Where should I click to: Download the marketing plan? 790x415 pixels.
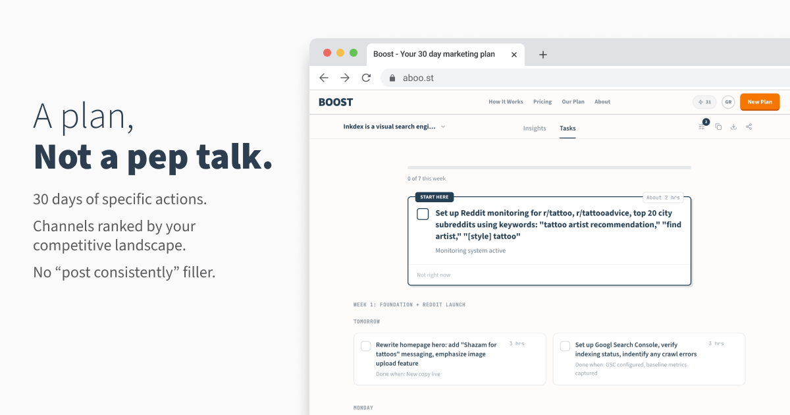(733, 126)
